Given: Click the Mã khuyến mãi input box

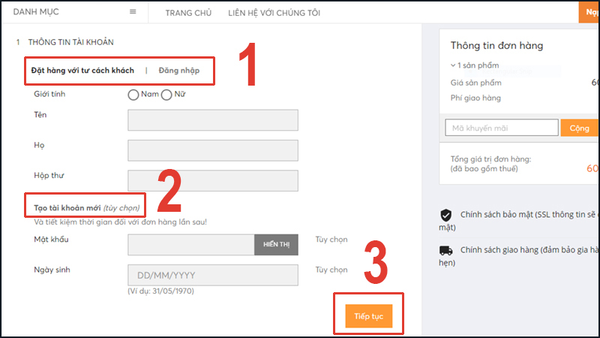Looking at the screenshot, I should tap(501, 128).
